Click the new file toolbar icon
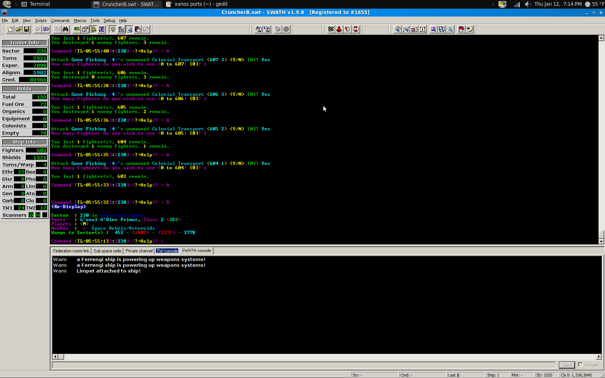The image size is (605, 378). [x=10, y=29]
